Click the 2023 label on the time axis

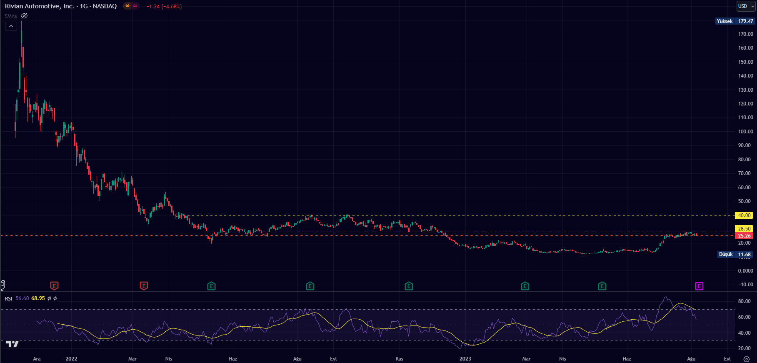click(x=465, y=359)
